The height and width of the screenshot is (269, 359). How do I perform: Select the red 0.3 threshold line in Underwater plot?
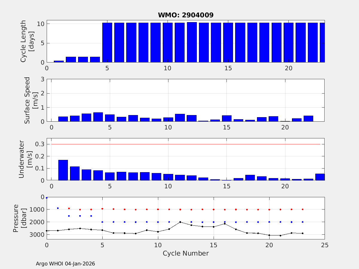(x=185, y=144)
